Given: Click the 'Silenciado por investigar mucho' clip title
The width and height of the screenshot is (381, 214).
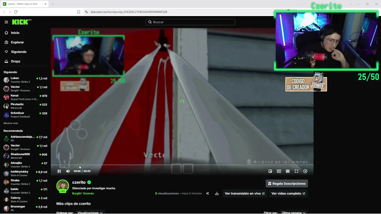Looking at the screenshot, I should (x=94, y=188).
